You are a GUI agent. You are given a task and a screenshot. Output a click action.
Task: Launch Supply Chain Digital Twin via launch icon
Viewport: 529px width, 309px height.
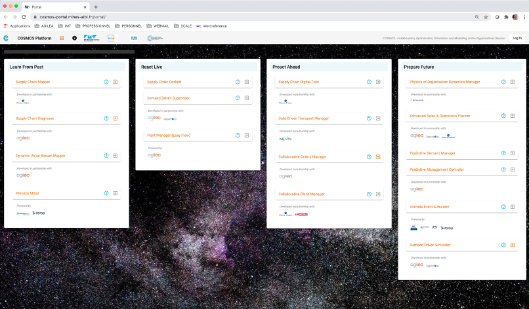[378, 82]
